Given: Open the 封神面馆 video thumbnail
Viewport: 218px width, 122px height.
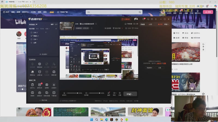Looking at the screenshot, I should [145, 112].
